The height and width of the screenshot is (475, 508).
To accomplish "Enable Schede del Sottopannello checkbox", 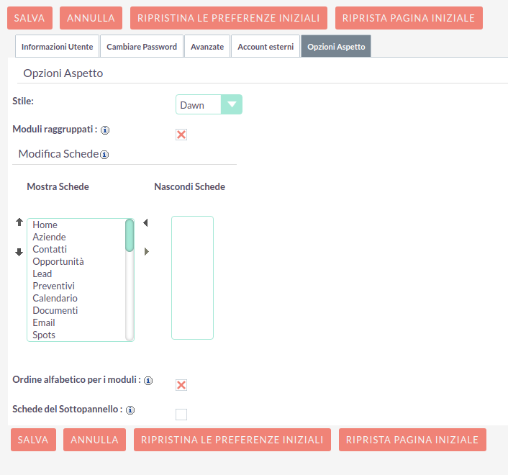I will coord(181,414).
